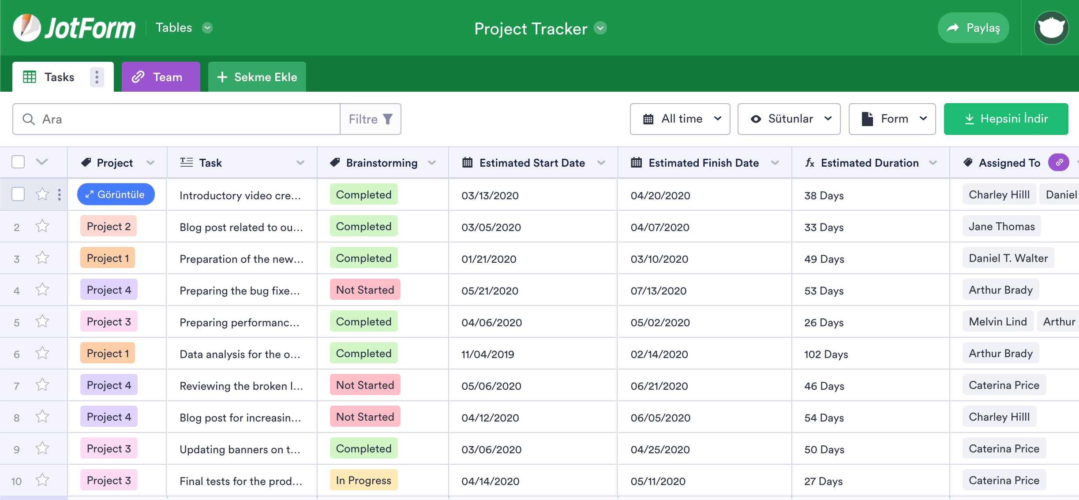
Task: Toggle Sütunlar column visibility menu
Action: (x=789, y=119)
